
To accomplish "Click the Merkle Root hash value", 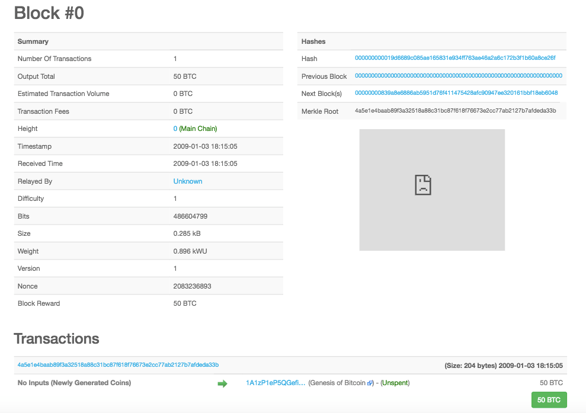I will (x=455, y=111).
